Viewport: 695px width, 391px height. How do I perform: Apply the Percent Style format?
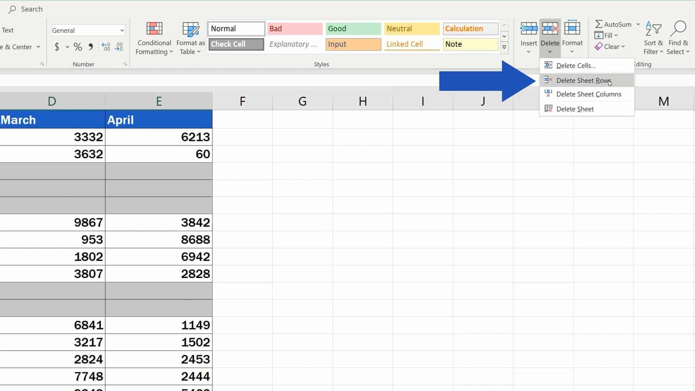pos(77,47)
